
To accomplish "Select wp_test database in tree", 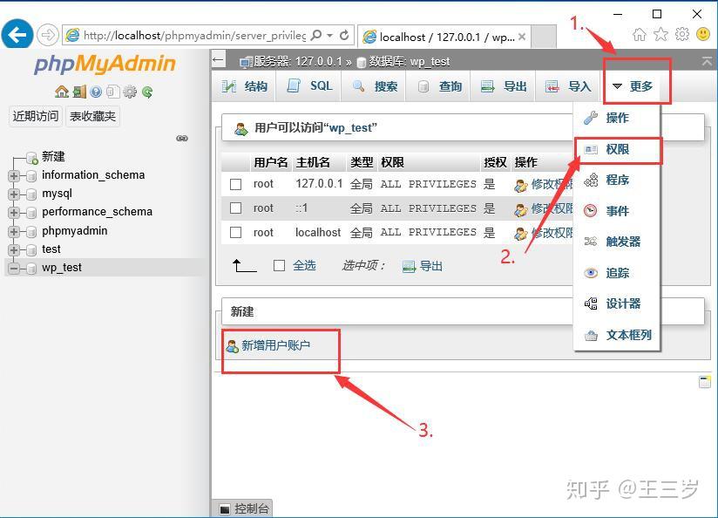I will coord(61,268).
